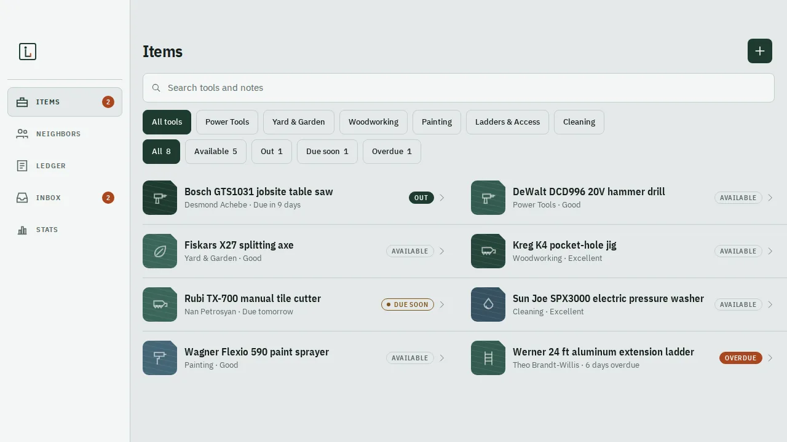Screen dimensions: 787x442
Task: Click the app logo in the sidebar
Action: (x=28, y=52)
